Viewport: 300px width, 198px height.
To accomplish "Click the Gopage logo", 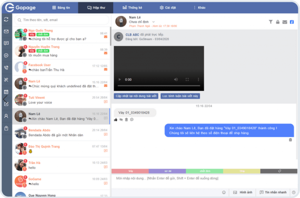I will point(20,8).
